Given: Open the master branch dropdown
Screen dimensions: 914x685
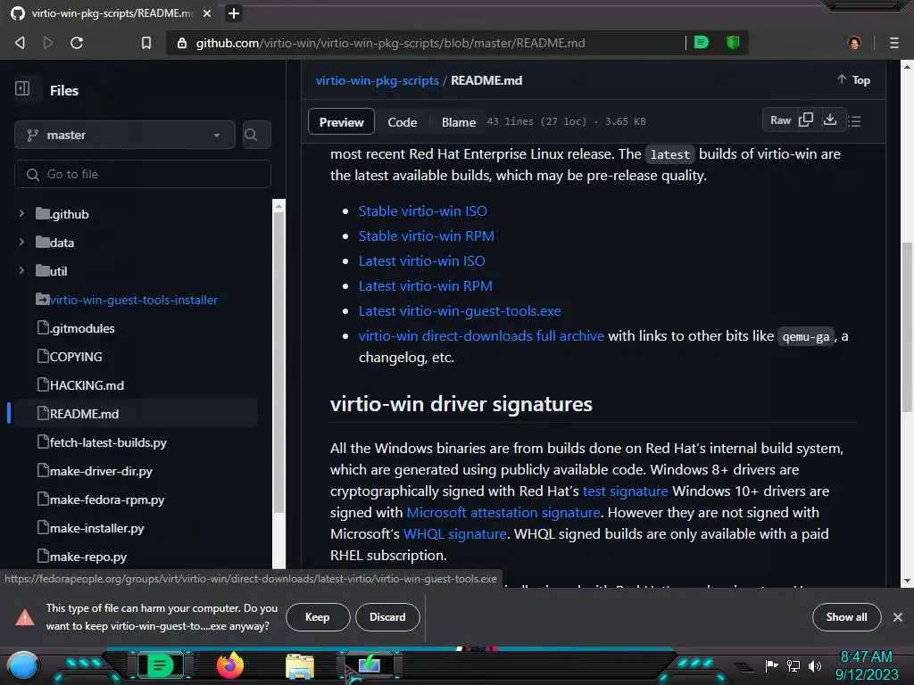Looking at the screenshot, I should [x=125, y=135].
